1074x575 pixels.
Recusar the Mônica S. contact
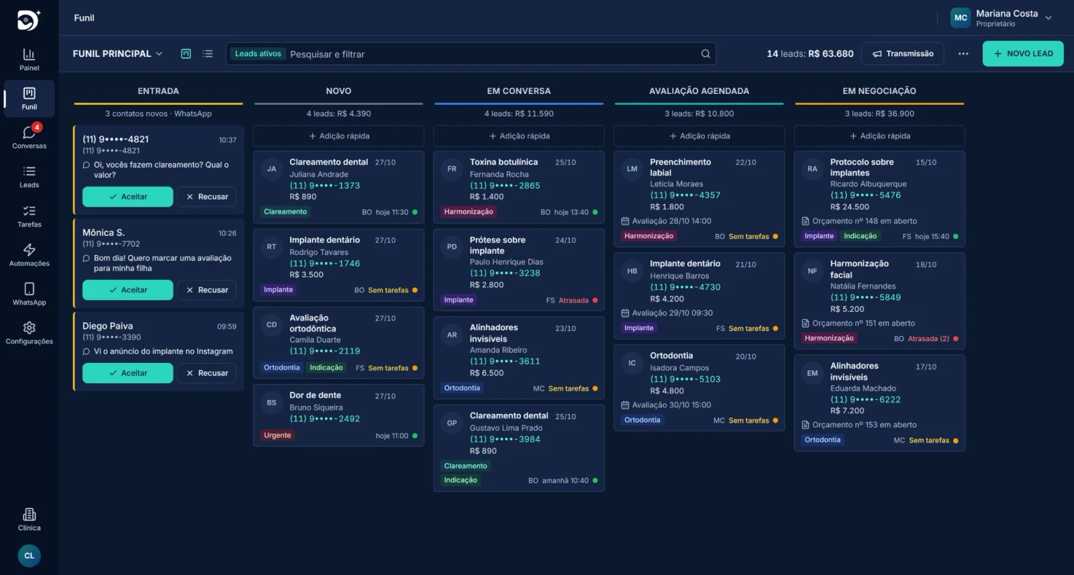[207, 290]
